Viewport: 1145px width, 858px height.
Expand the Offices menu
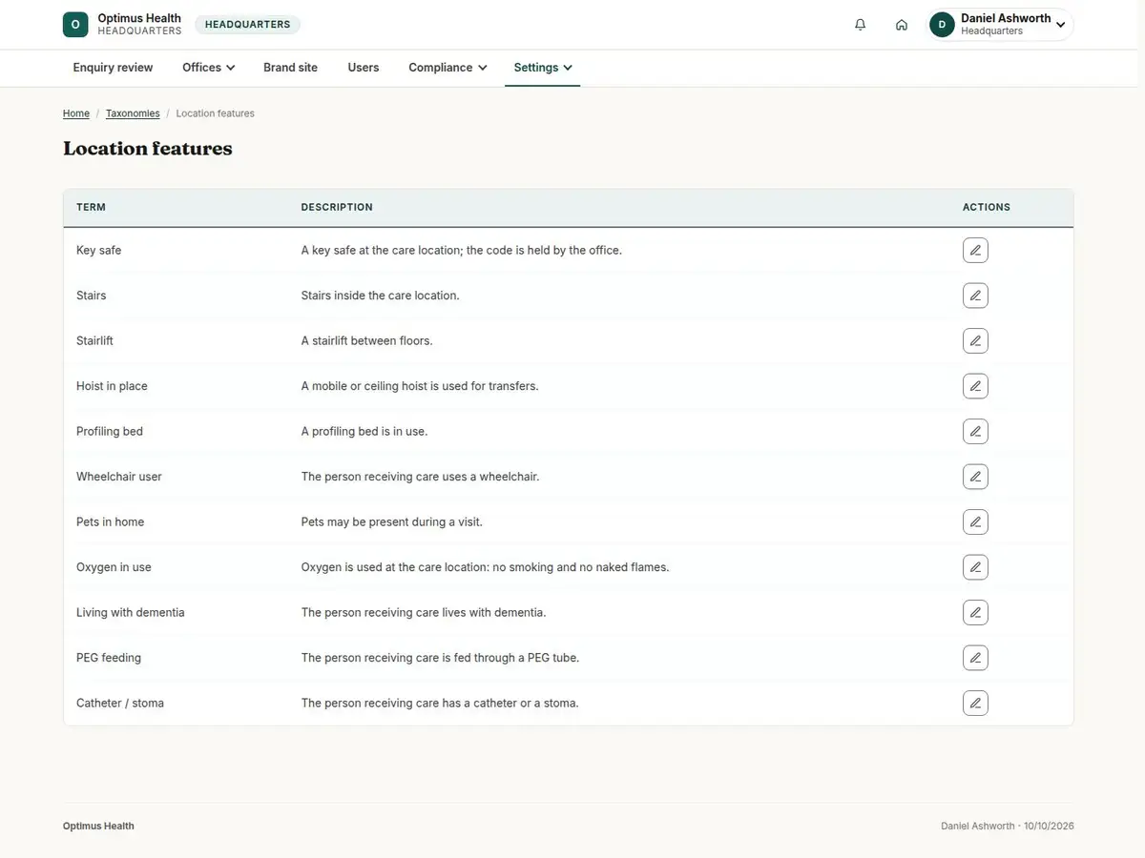[209, 68]
